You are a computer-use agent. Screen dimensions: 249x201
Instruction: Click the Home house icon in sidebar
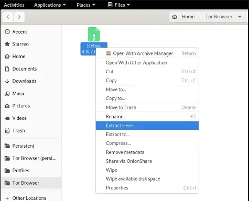click(x=7, y=57)
